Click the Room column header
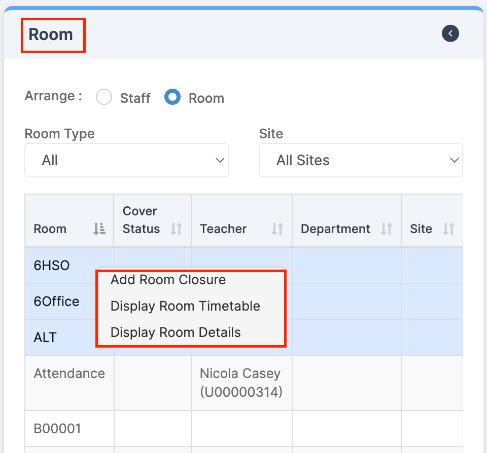The image size is (487, 453). (x=69, y=220)
